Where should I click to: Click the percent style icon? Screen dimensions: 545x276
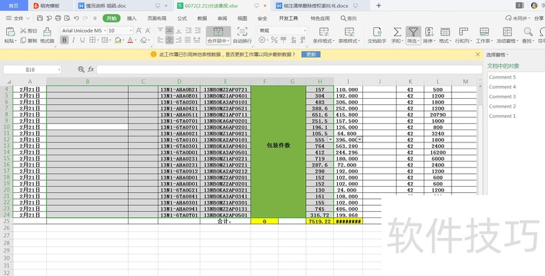(x=275, y=40)
